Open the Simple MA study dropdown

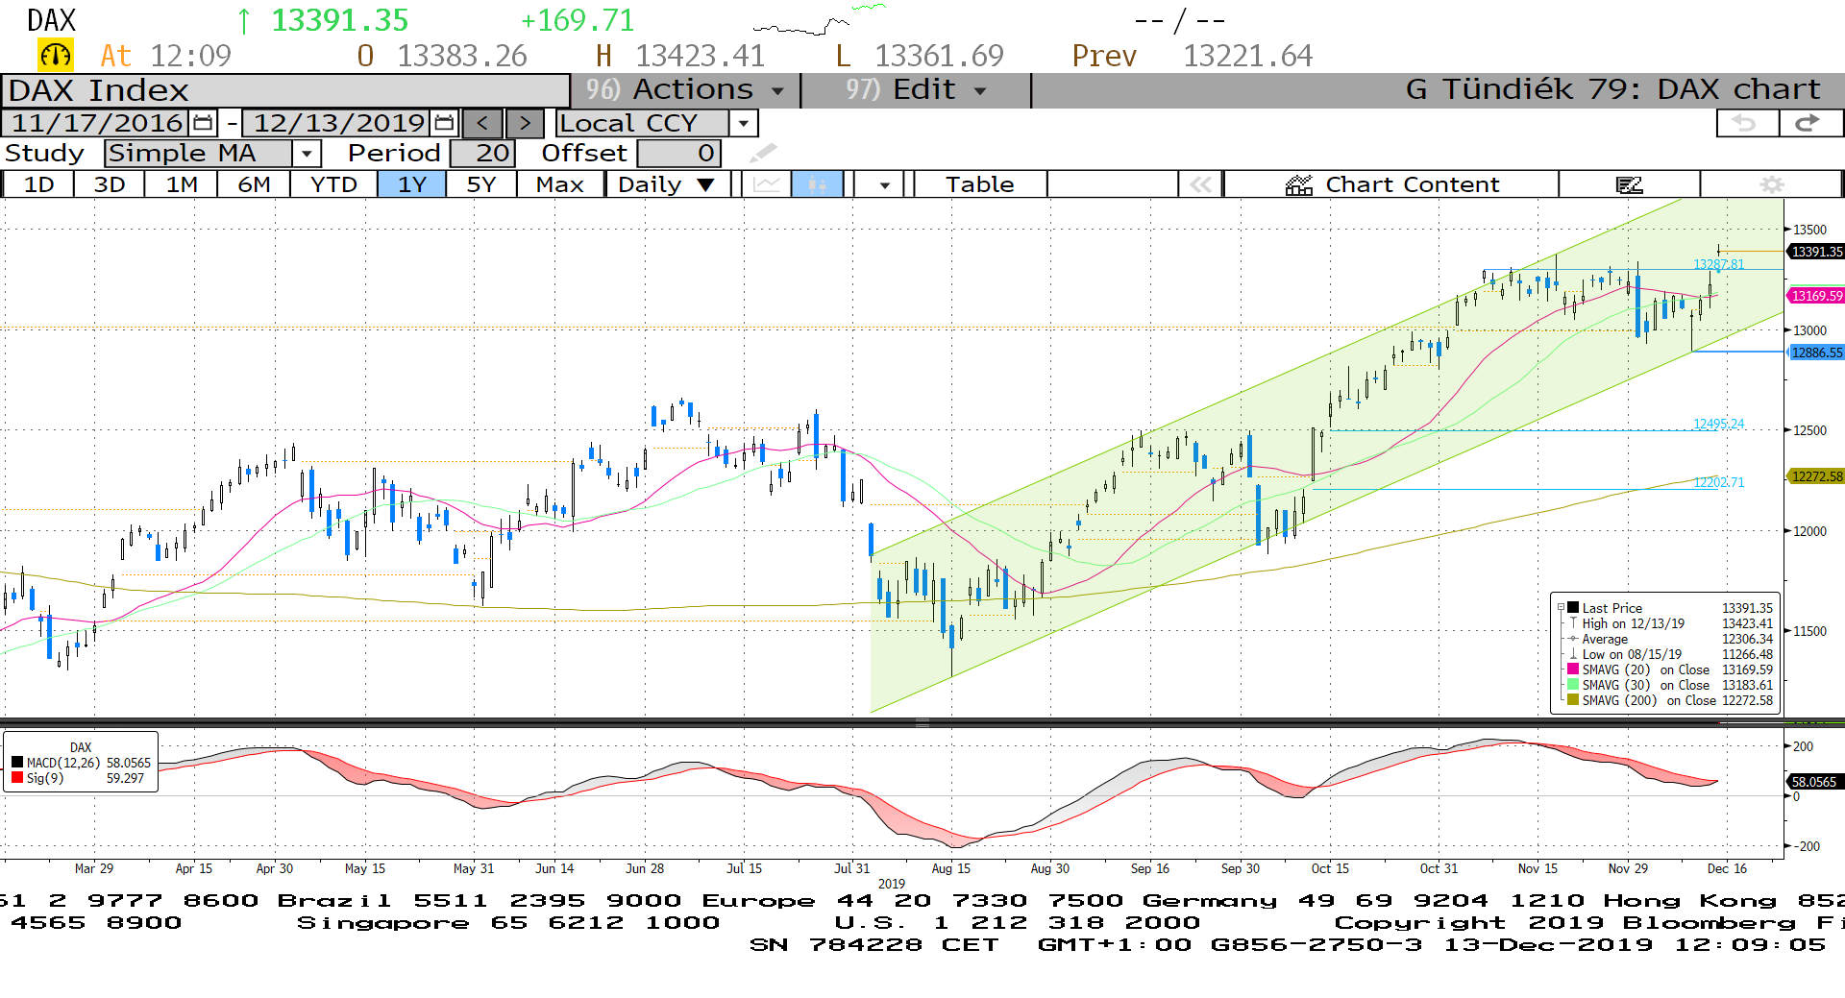point(307,154)
